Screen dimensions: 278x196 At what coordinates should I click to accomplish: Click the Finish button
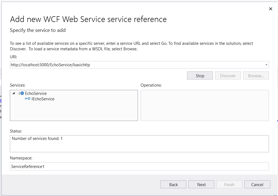(229, 184)
